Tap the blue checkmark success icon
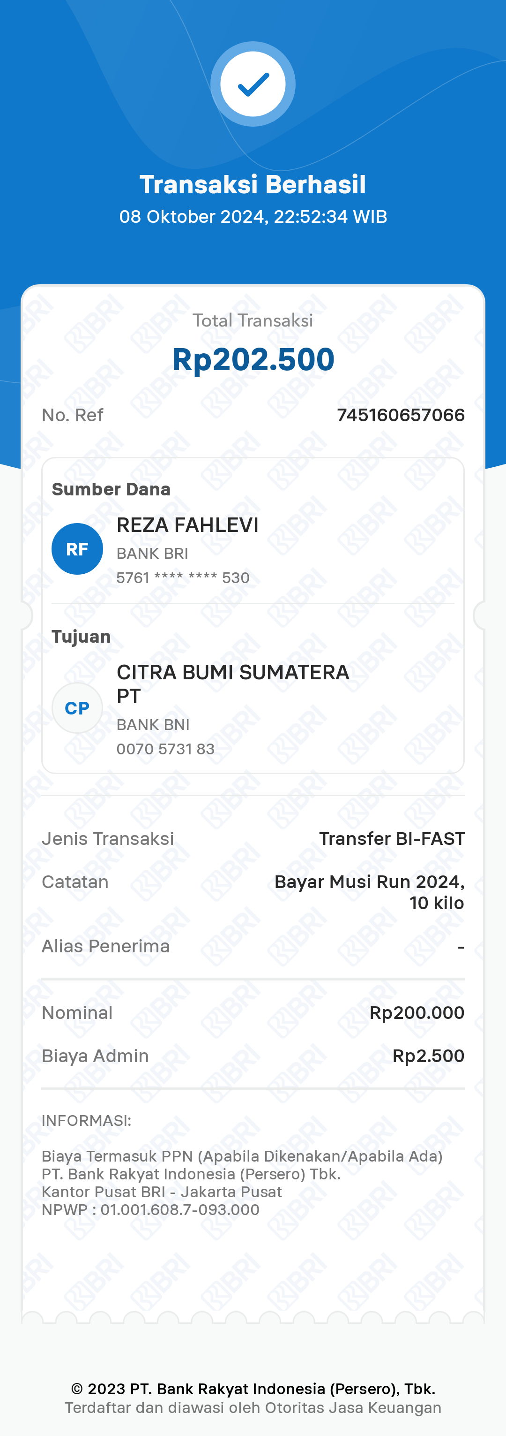The width and height of the screenshot is (506, 1436). (253, 84)
